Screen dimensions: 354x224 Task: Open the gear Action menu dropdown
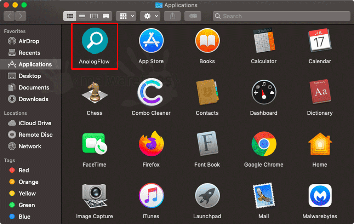[x=150, y=16]
